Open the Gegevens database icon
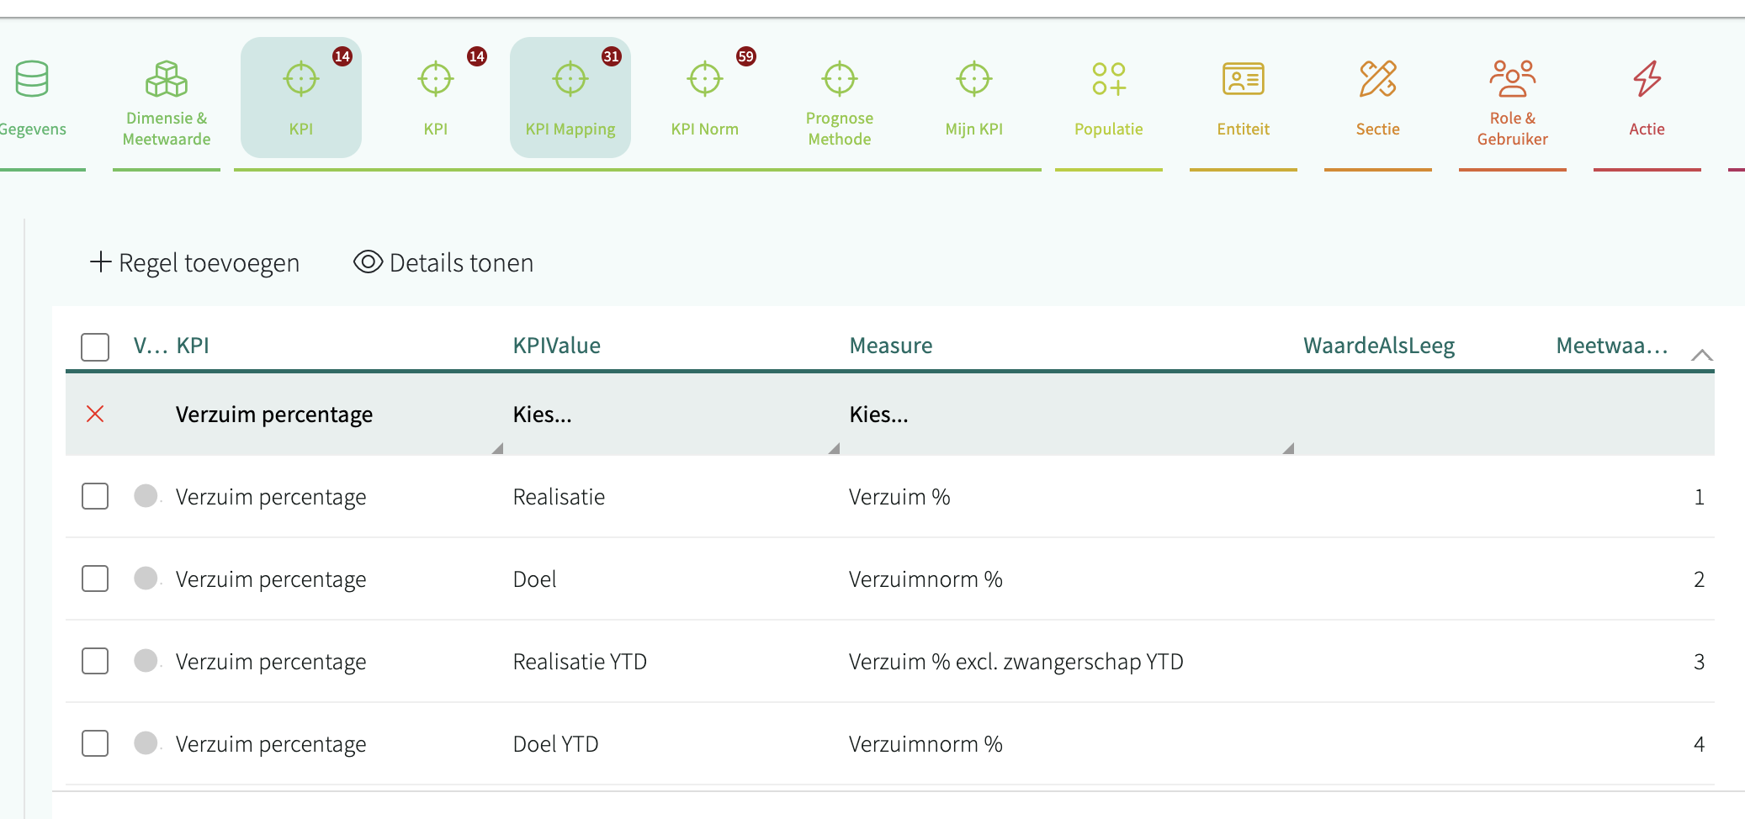 pos(32,80)
